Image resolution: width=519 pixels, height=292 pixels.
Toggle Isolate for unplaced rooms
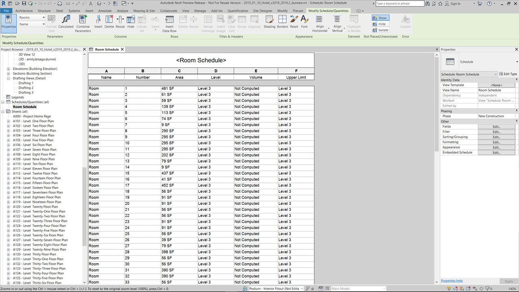click(380, 30)
